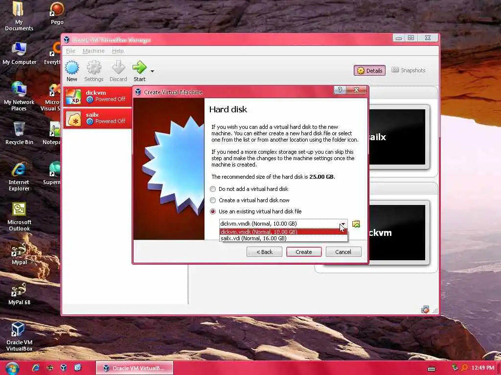Viewport: 501px width, 375px height.
Task: Start the selected virtual machine
Action: [139, 71]
